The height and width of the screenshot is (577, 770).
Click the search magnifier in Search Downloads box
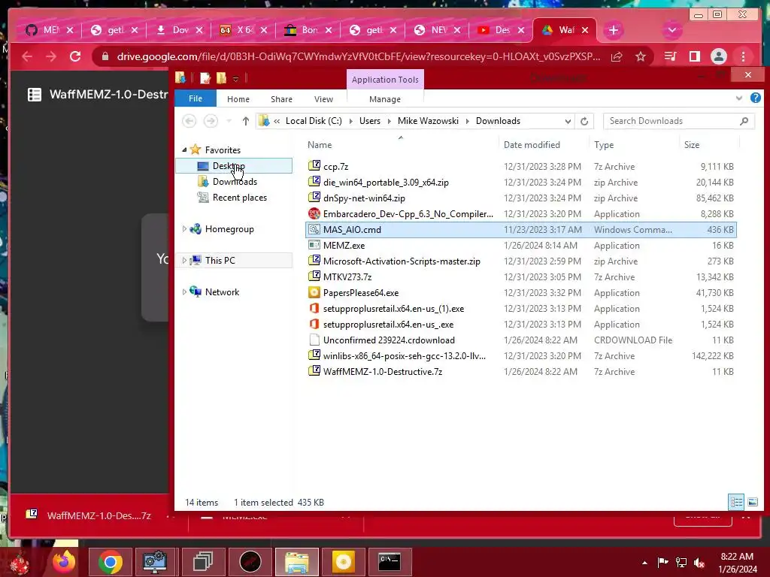tap(744, 121)
